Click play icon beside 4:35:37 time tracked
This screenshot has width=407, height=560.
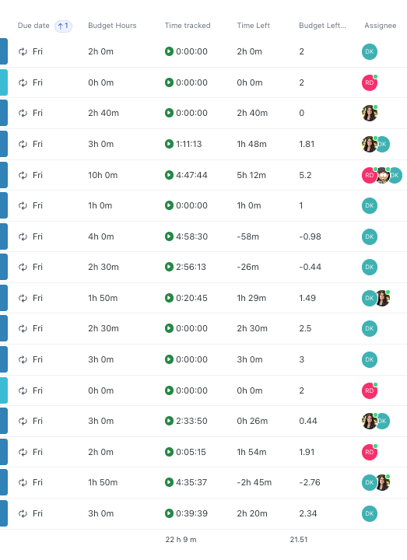pyautogui.click(x=169, y=482)
